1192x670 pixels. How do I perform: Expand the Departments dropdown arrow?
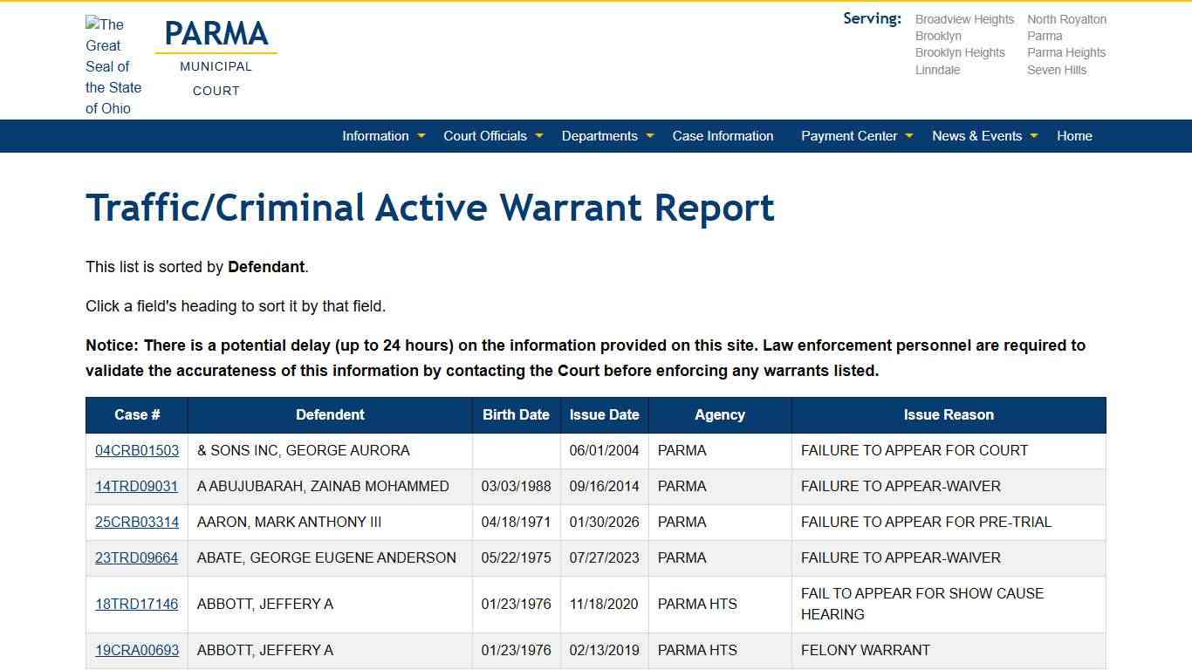click(x=650, y=136)
